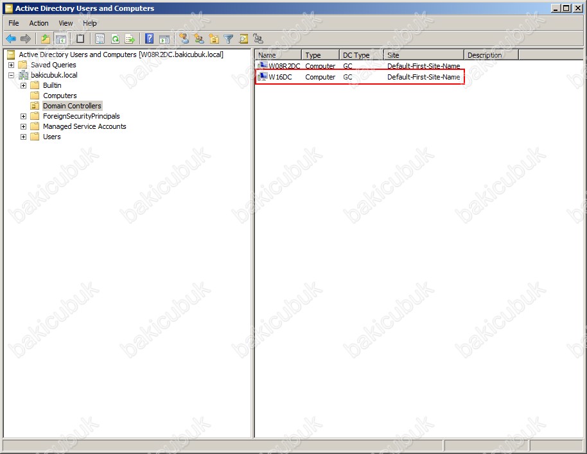Click the bakicubuk.local domain icon

coord(23,75)
